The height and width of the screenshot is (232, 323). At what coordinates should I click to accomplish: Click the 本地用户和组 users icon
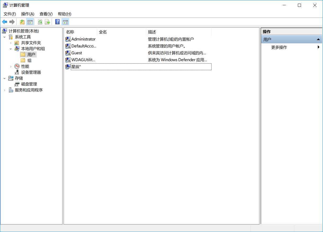point(17,48)
